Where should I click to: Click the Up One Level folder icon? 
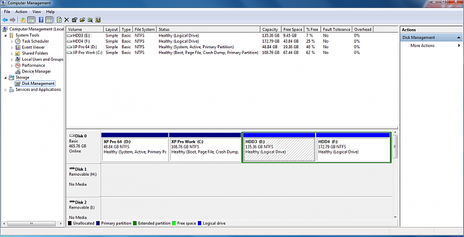tap(23, 20)
